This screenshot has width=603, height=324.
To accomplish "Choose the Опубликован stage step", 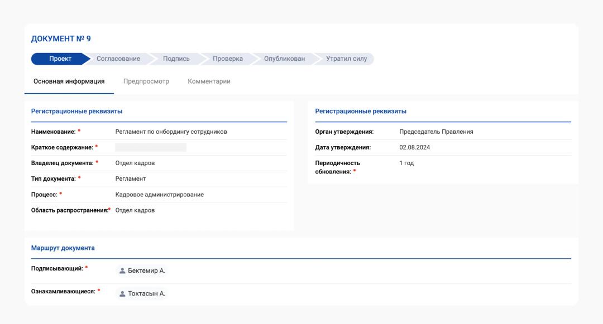I will (284, 59).
